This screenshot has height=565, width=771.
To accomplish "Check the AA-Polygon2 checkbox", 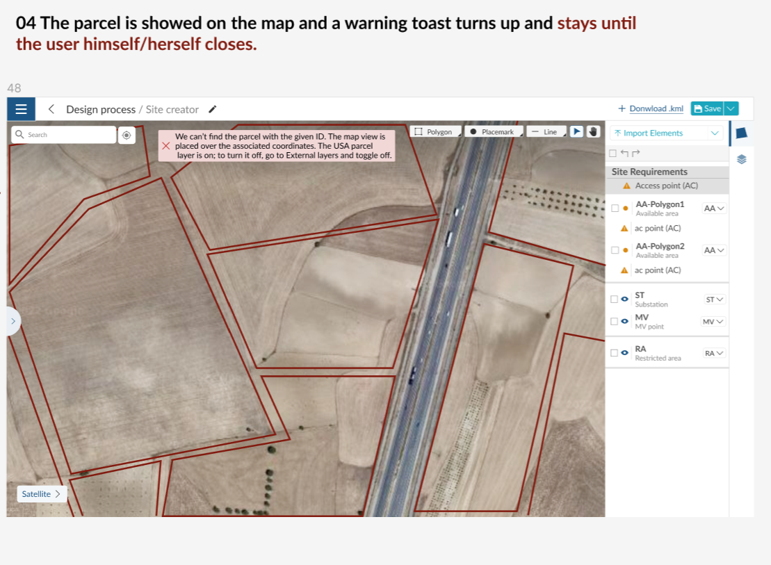I will [x=615, y=250].
